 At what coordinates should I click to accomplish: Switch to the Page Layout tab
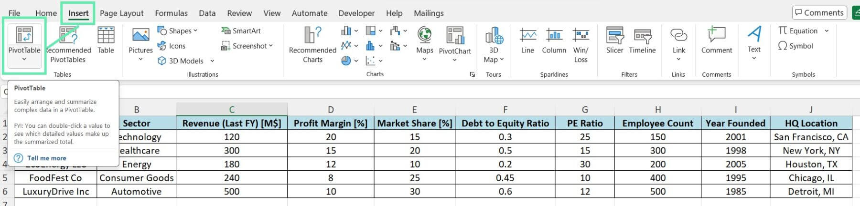click(x=121, y=13)
